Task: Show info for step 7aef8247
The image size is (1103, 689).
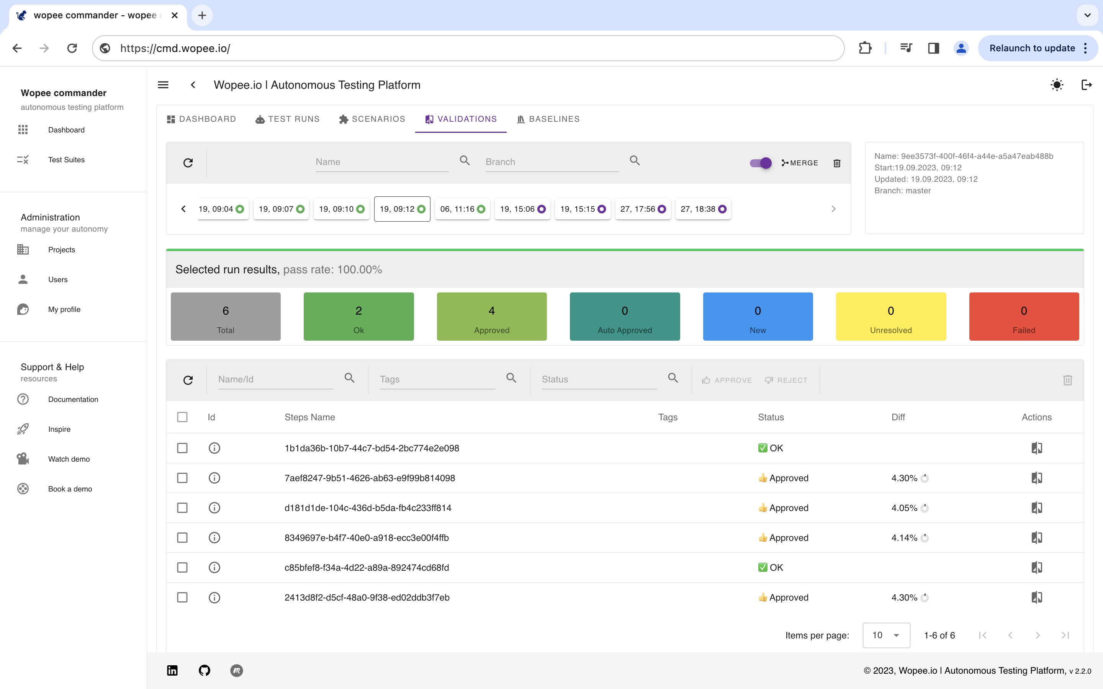Action: 214,478
